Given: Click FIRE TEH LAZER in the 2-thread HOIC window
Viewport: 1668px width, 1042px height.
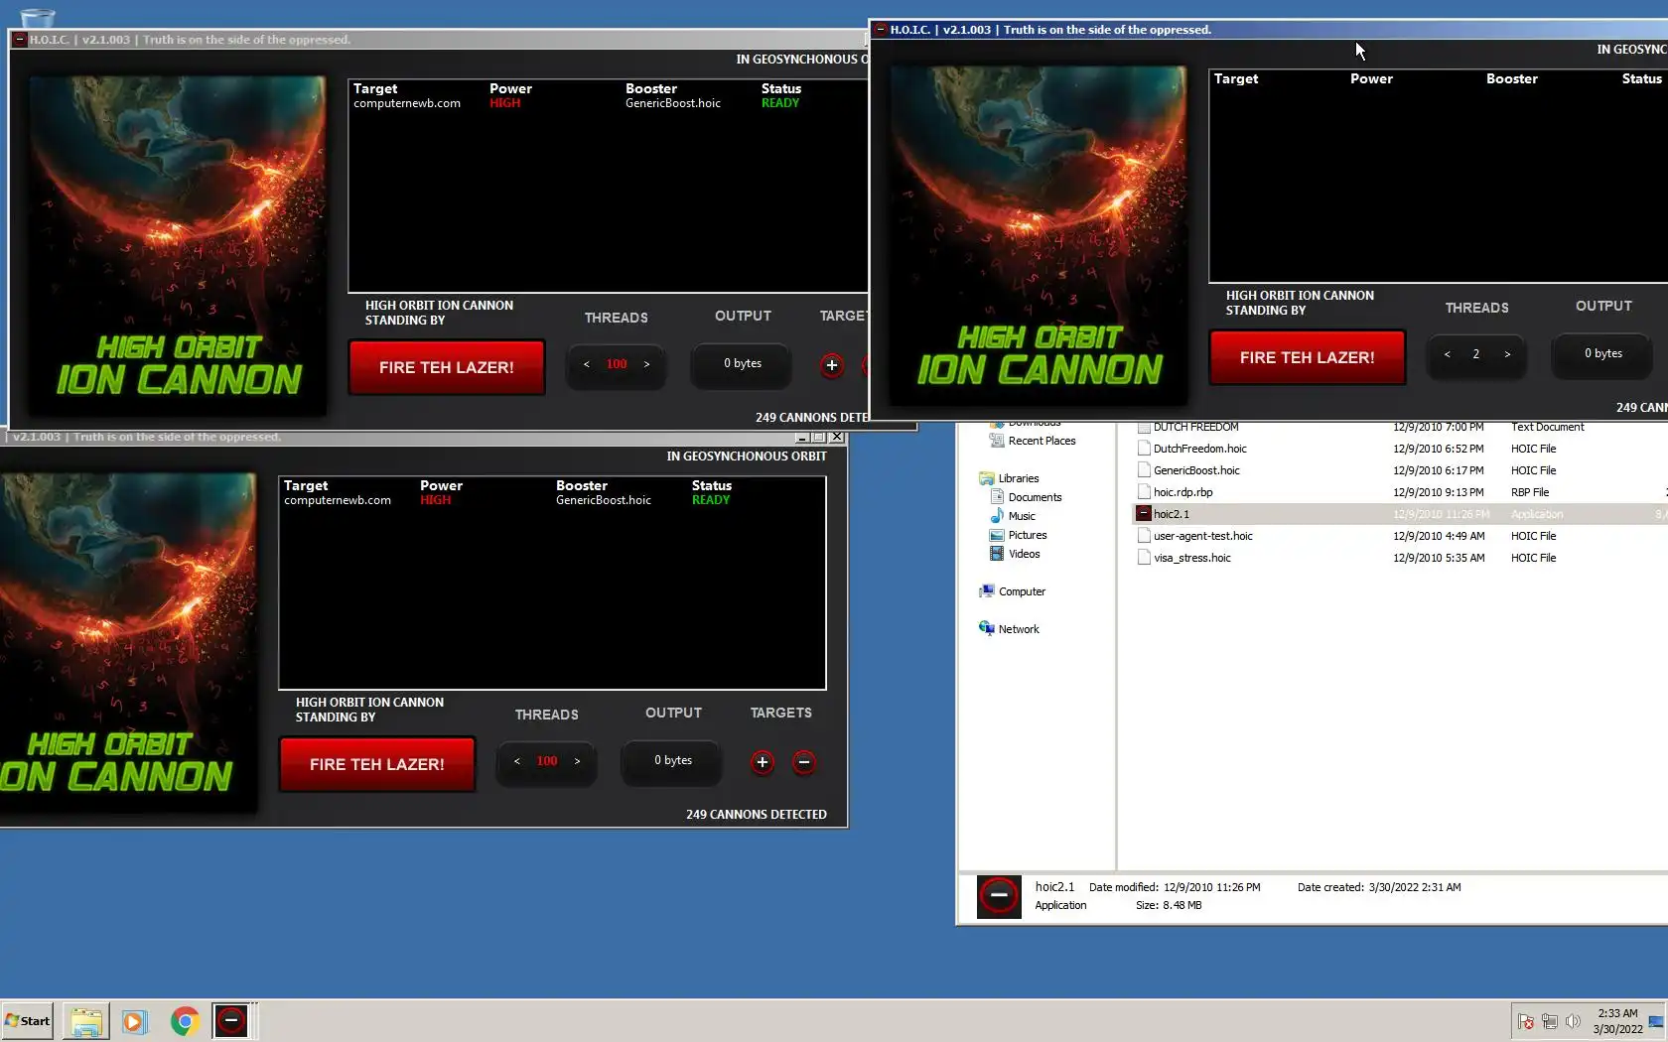Looking at the screenshot, I should (1308, 357).
